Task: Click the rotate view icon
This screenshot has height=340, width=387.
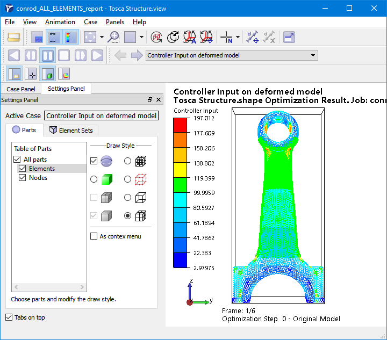Action: (x=174, y=37)
